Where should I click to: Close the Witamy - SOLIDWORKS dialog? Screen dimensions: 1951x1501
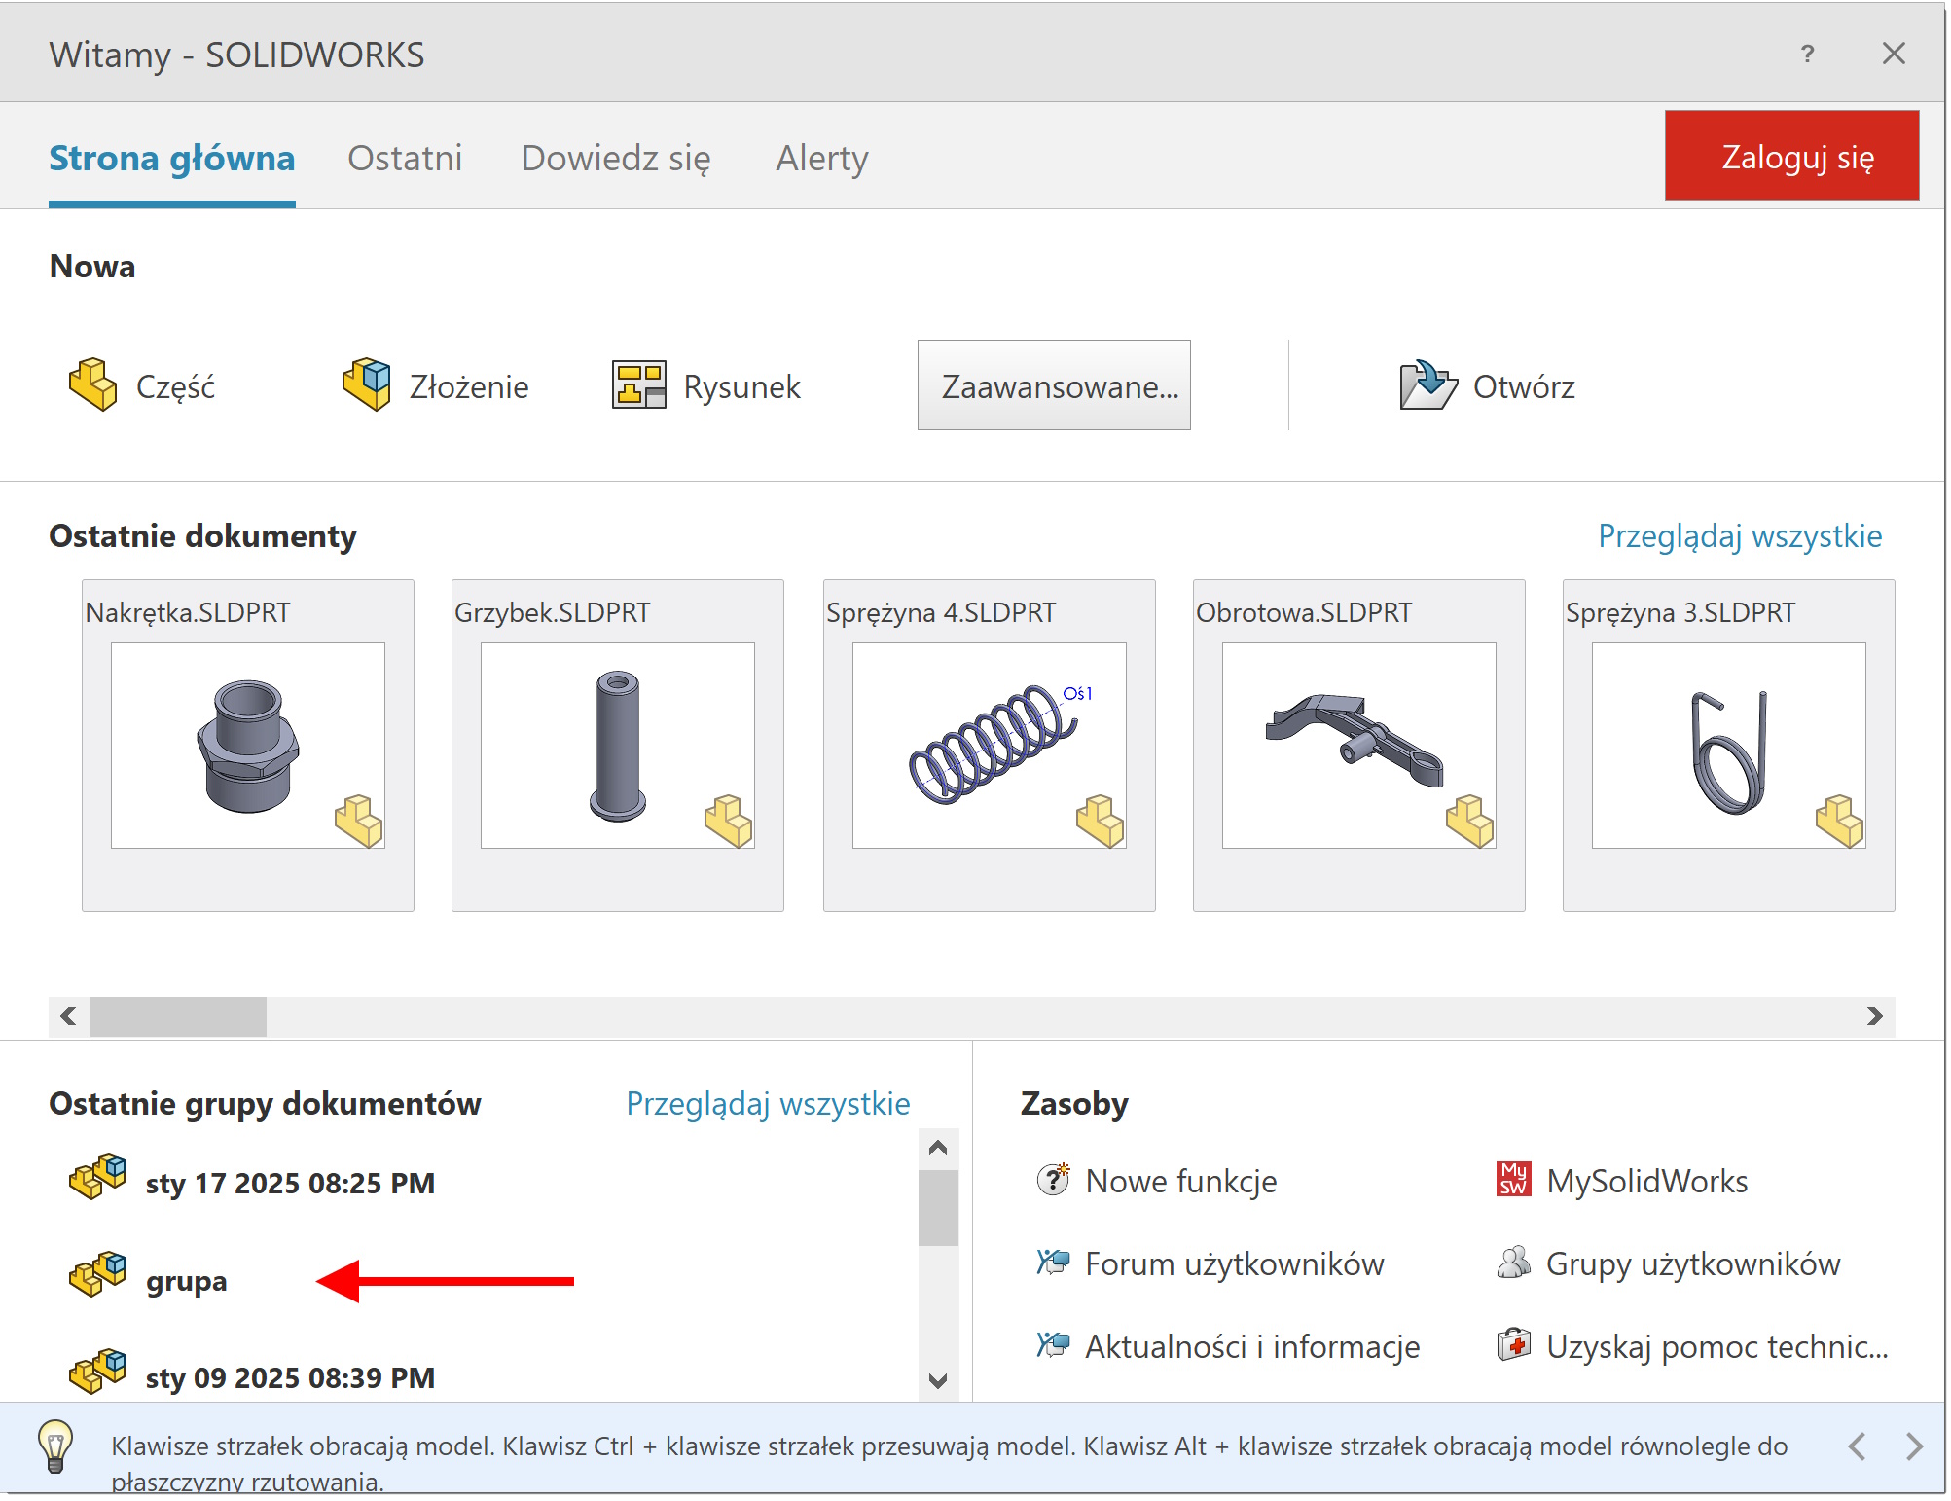click(1894, 54)
